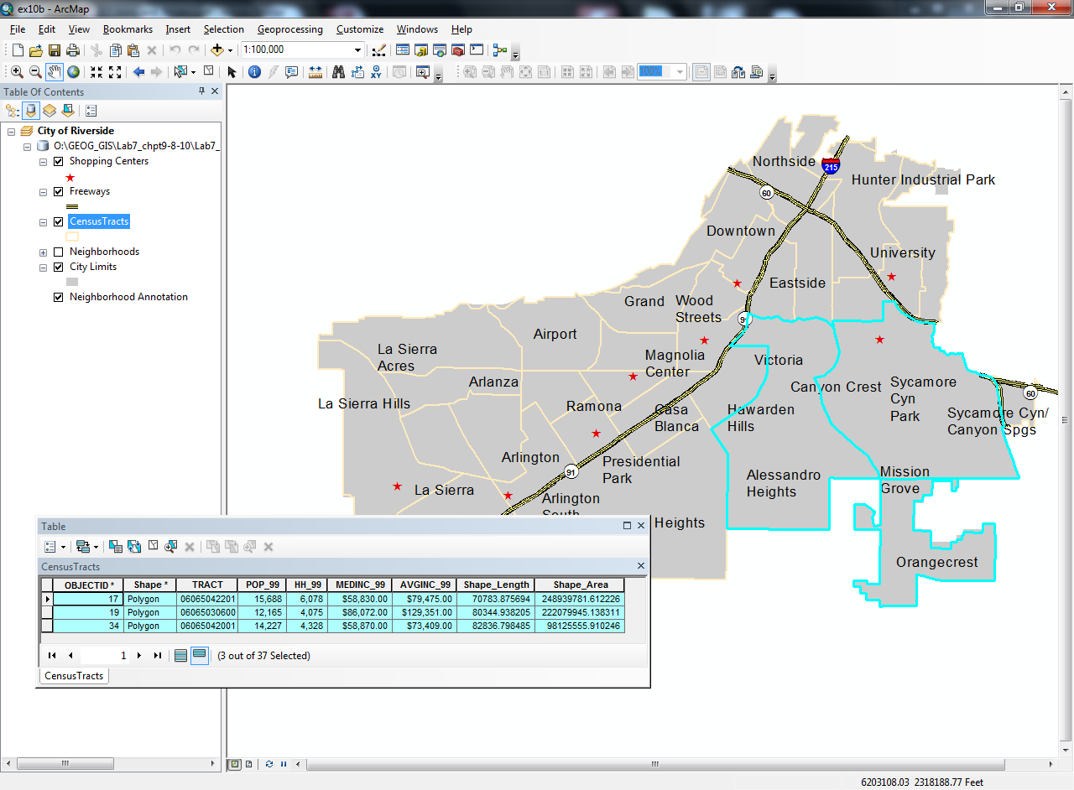Open the Catalog window icon
Image resolution: width=1074 pixels, height=790 pixels.
[x=421, y=50]
